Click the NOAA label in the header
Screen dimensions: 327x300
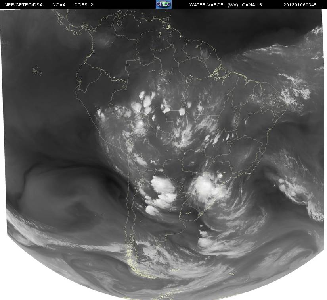(59, 5)
